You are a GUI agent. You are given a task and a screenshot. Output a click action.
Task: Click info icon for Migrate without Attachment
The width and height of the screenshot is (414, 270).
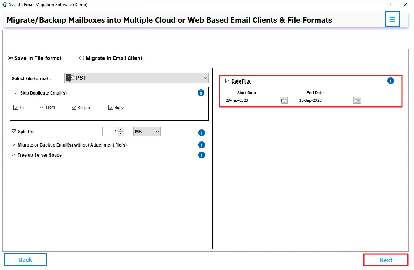[202, 145]
